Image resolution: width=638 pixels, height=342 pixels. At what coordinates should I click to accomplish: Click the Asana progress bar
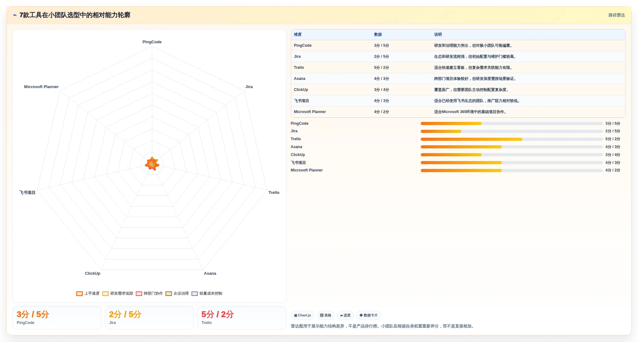pos(512,147)
